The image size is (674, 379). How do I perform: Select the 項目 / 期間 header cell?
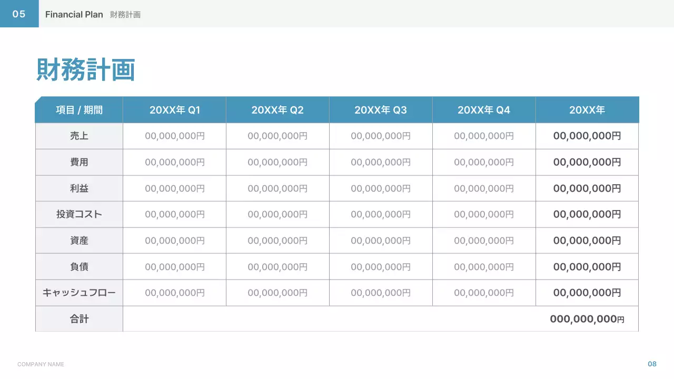point(79,110)
